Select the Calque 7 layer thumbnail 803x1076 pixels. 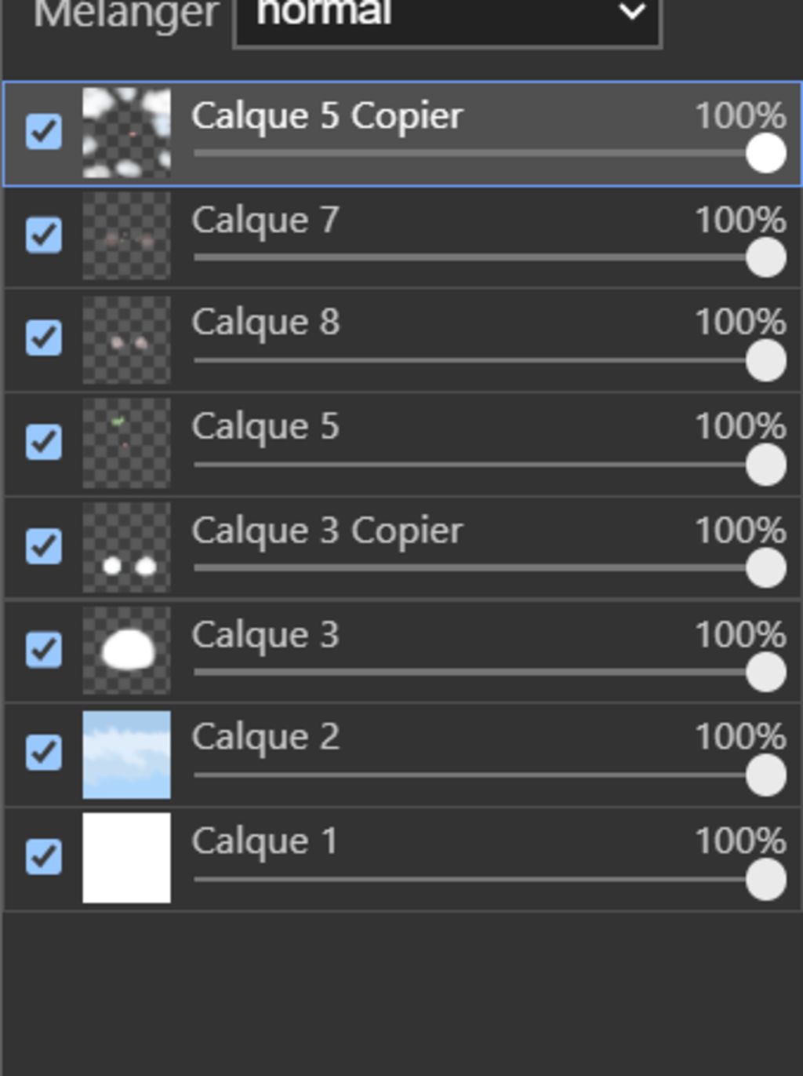click(x=126, y=235)
